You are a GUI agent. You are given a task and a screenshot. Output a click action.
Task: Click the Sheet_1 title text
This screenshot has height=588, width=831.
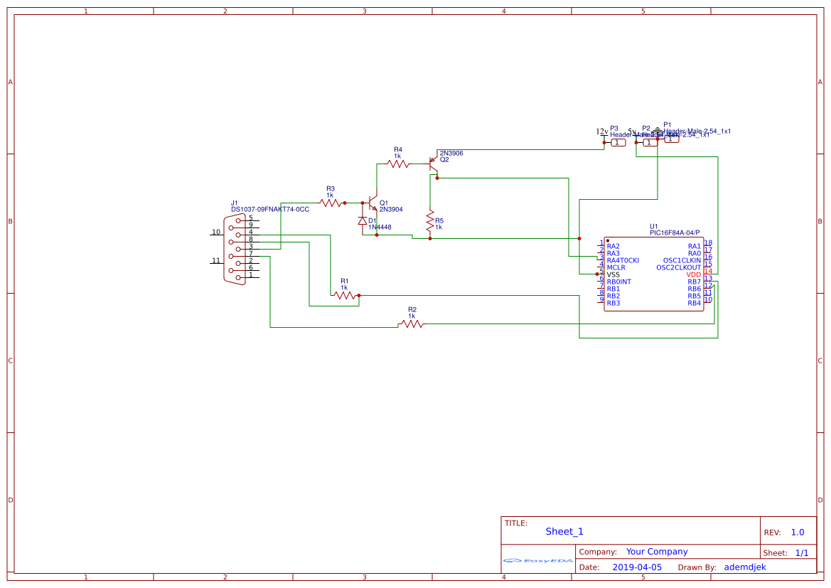tap(564, 531)
